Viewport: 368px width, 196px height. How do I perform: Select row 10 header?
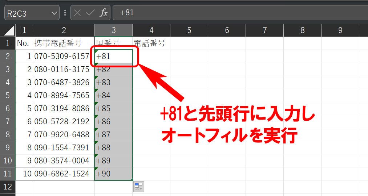coord(8,160)
